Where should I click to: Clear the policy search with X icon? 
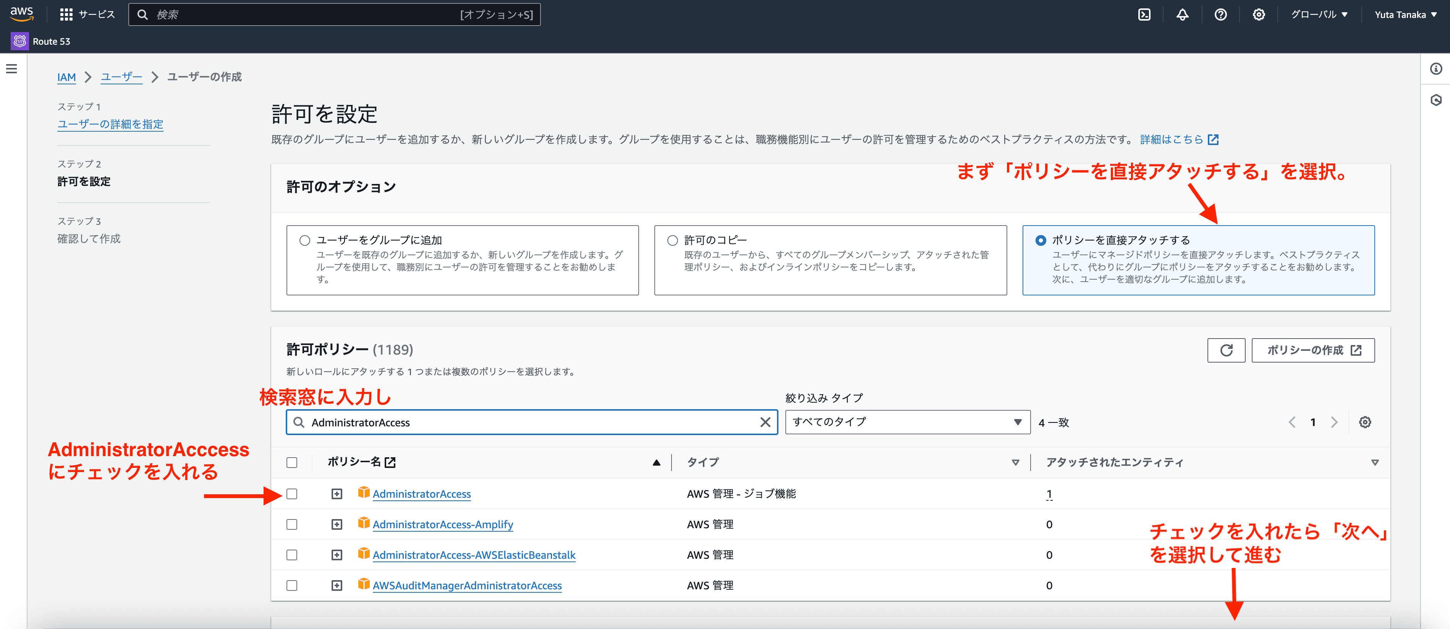point(765,422)
